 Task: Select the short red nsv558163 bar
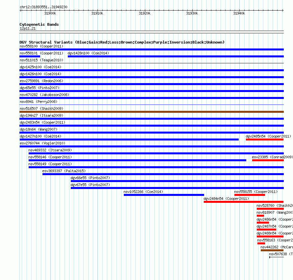261,243
